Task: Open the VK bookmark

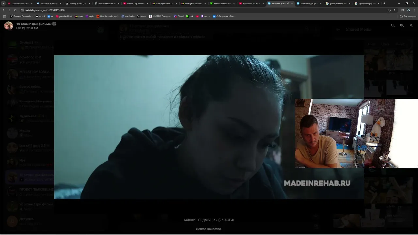Action: click(x=50, y=16)
